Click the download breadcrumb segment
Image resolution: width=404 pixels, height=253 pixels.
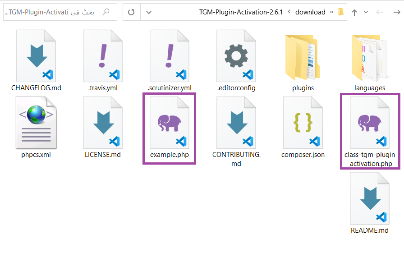(x=310, y=12)
